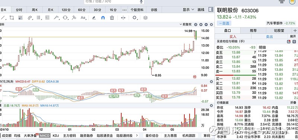
Task: Click the search input field at top
Action: pos(112,1)
